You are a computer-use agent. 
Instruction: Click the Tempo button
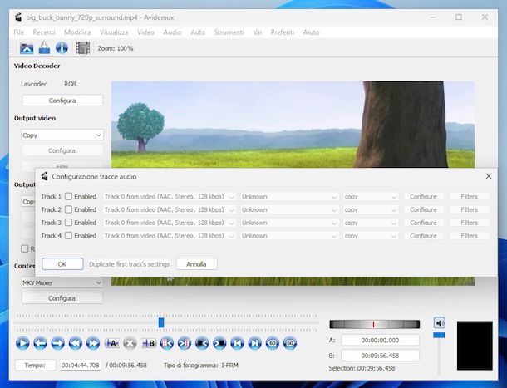[35, 366]
